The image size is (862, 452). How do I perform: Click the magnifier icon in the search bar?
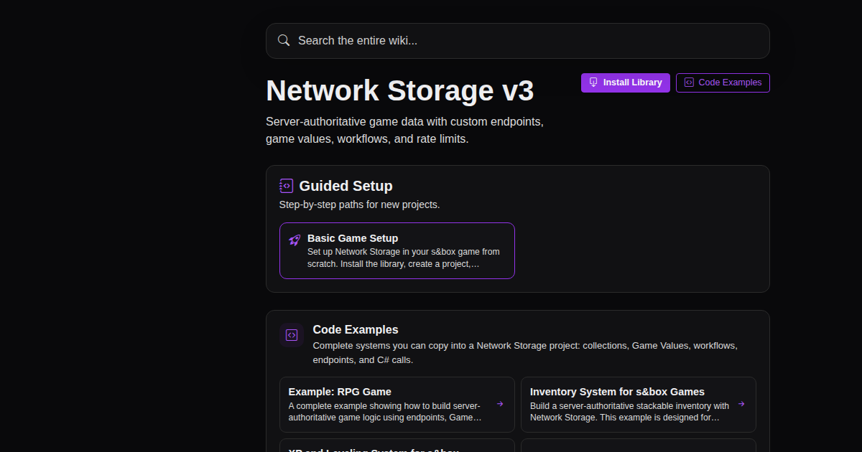pyautogui.click(x=284, y=40)
